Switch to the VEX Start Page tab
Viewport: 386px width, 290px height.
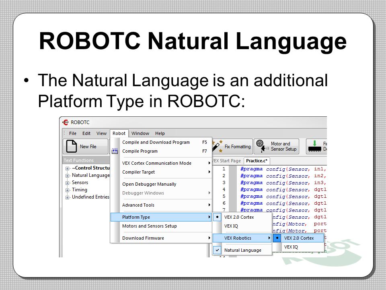[227, 161]
